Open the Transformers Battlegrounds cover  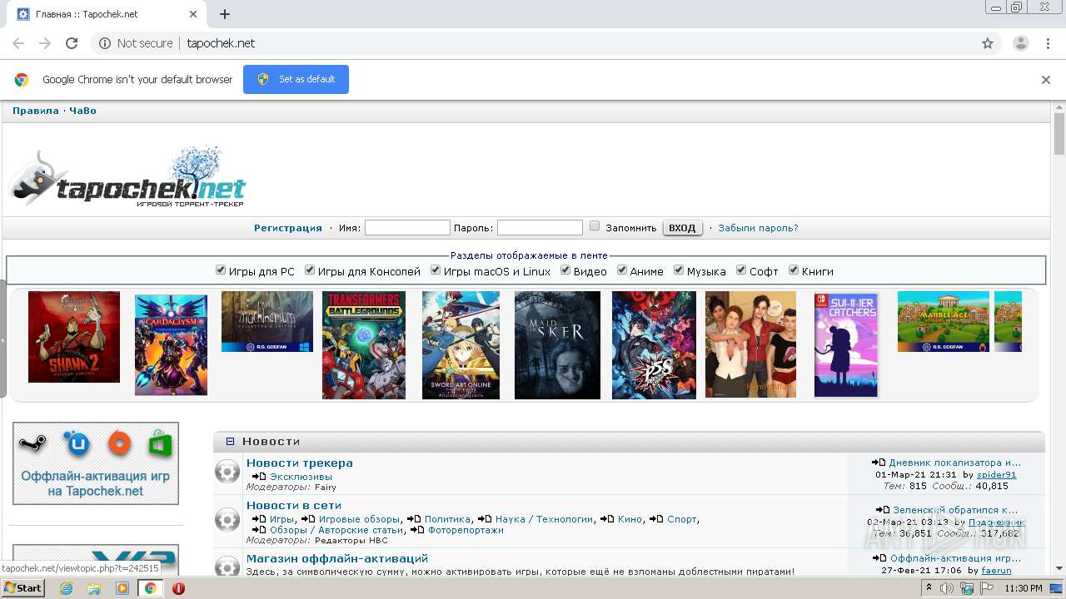coord(364,345)
